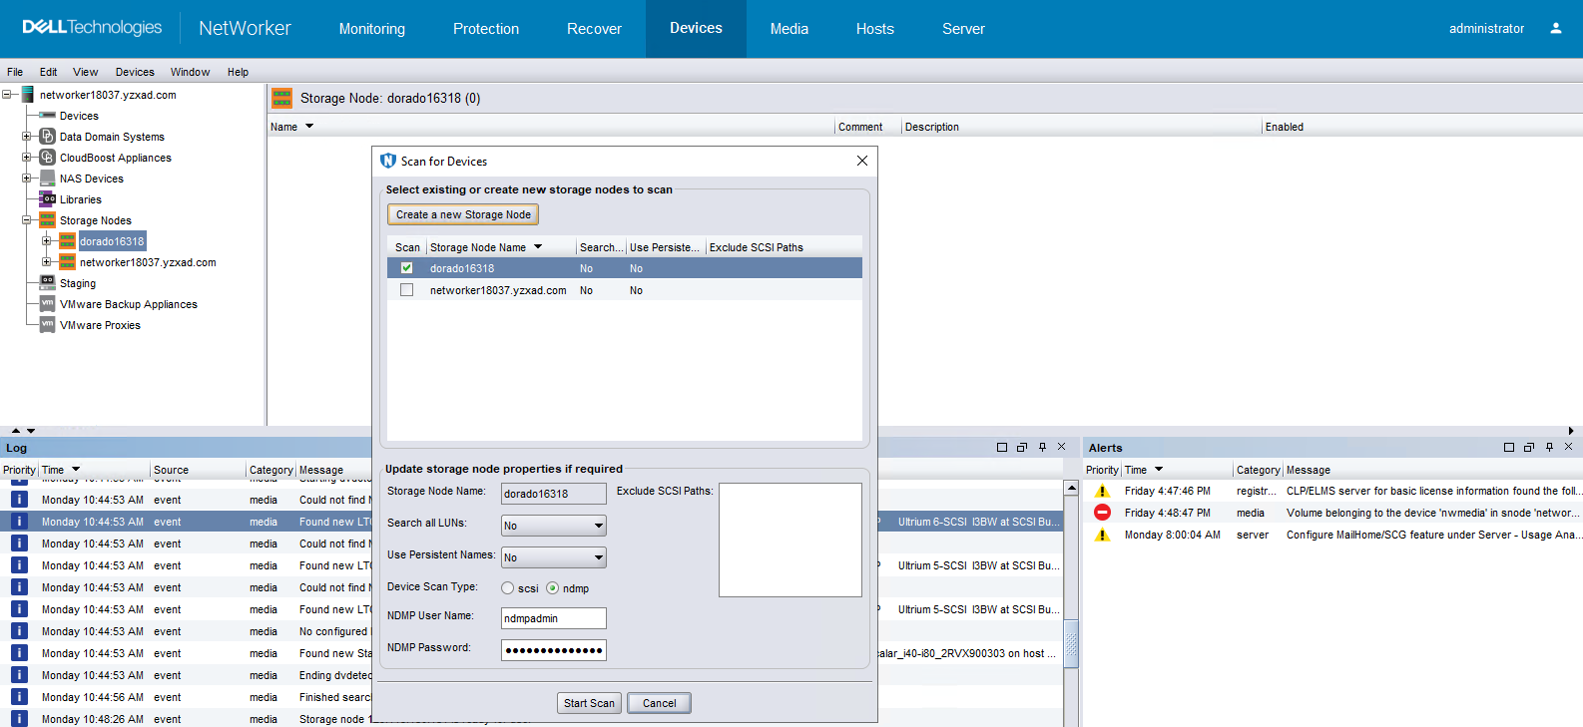Collapse the root networker18037.yzxad.com server node

[7, 95]
